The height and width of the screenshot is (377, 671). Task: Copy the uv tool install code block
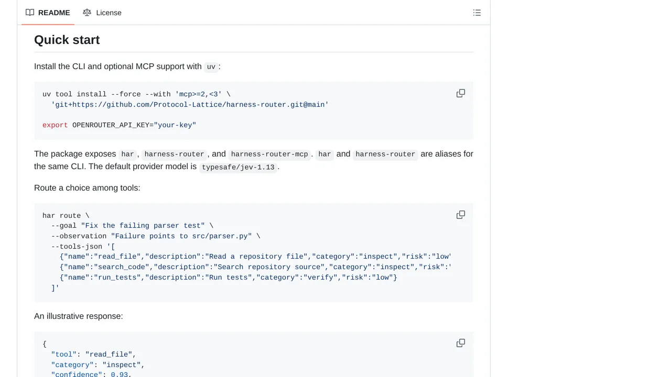coord(461,93)
